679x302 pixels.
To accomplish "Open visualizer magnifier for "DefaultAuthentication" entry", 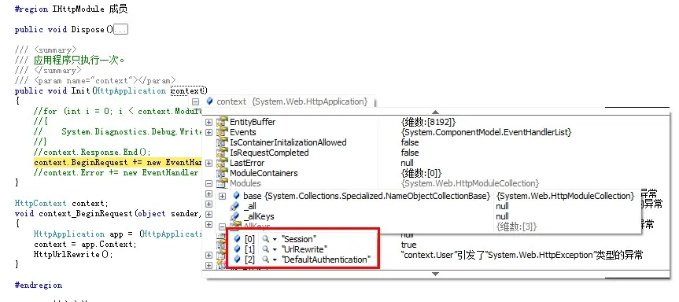I will click(265, 260).
